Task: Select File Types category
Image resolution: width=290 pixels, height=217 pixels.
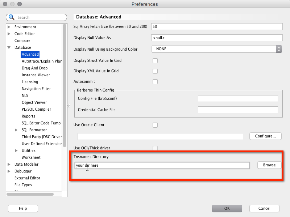Action: [x=23, y=185]
